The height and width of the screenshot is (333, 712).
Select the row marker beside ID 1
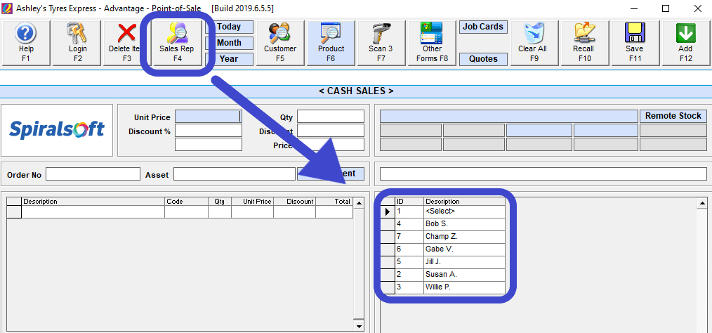(x=388, y=211)
